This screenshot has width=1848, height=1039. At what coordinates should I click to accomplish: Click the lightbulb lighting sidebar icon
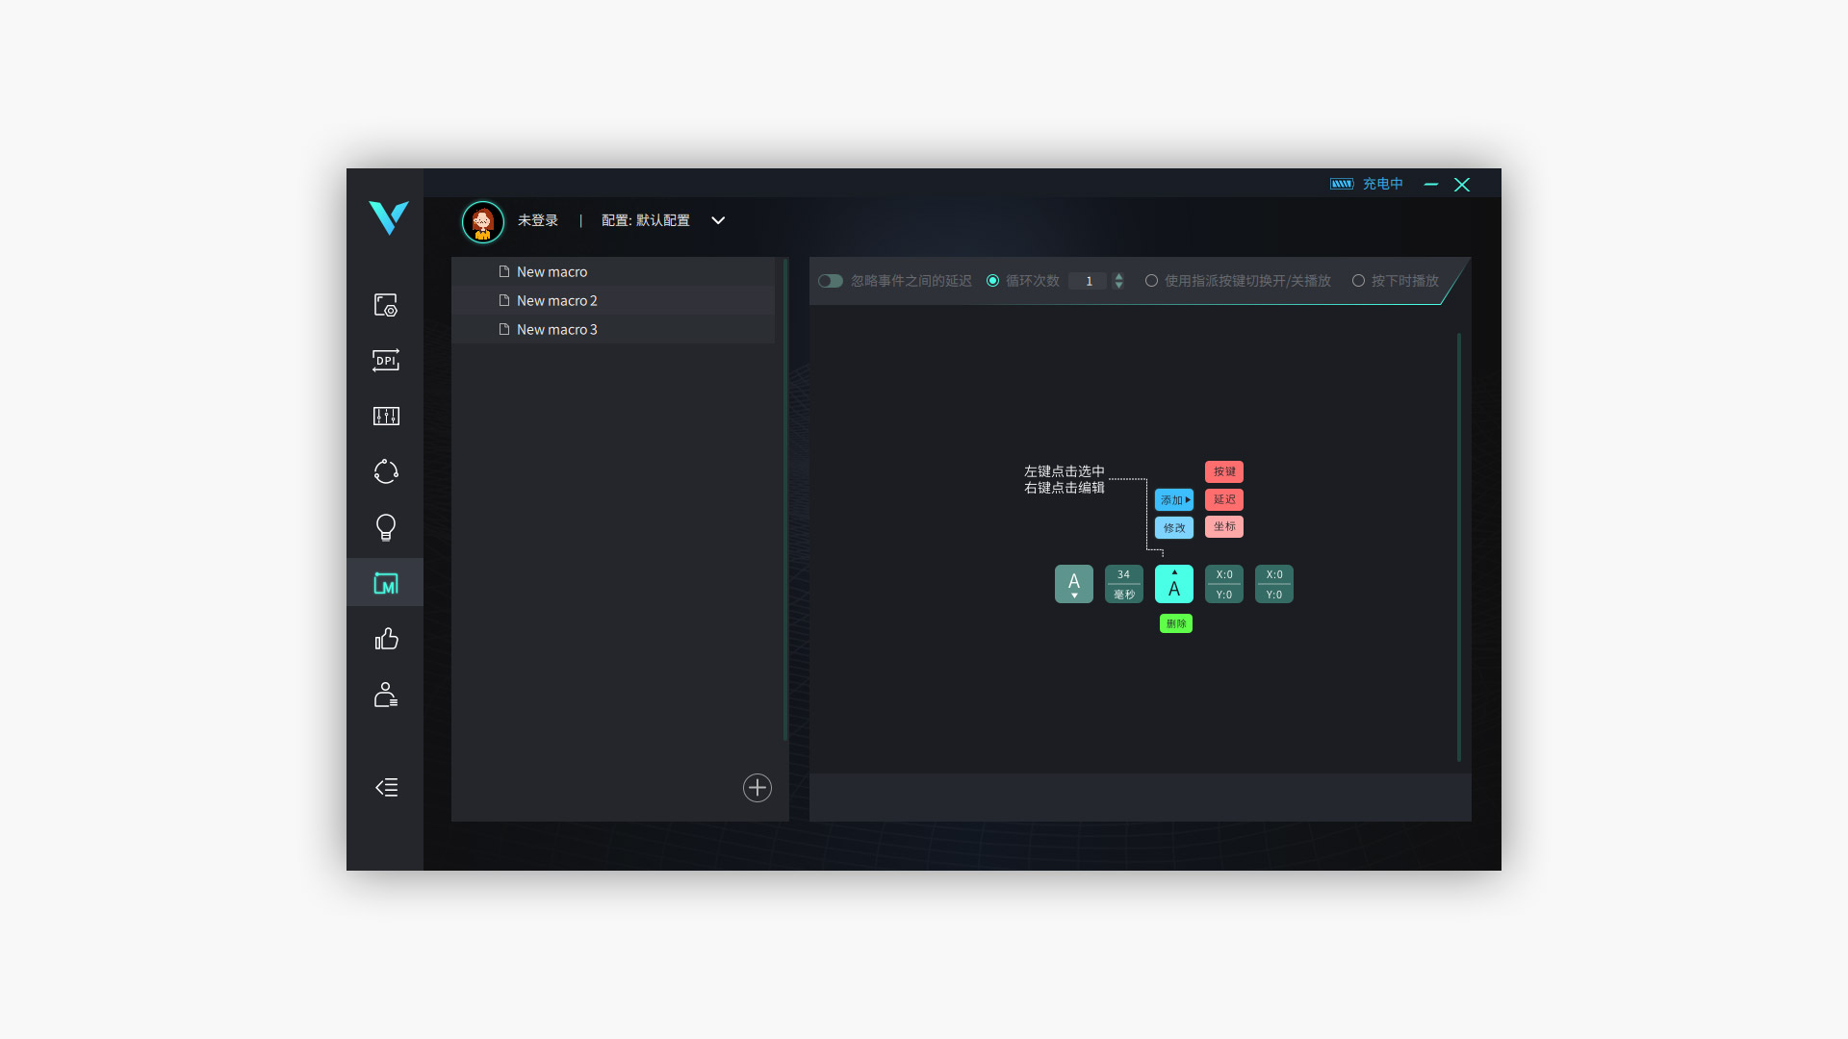coord(386,527)
